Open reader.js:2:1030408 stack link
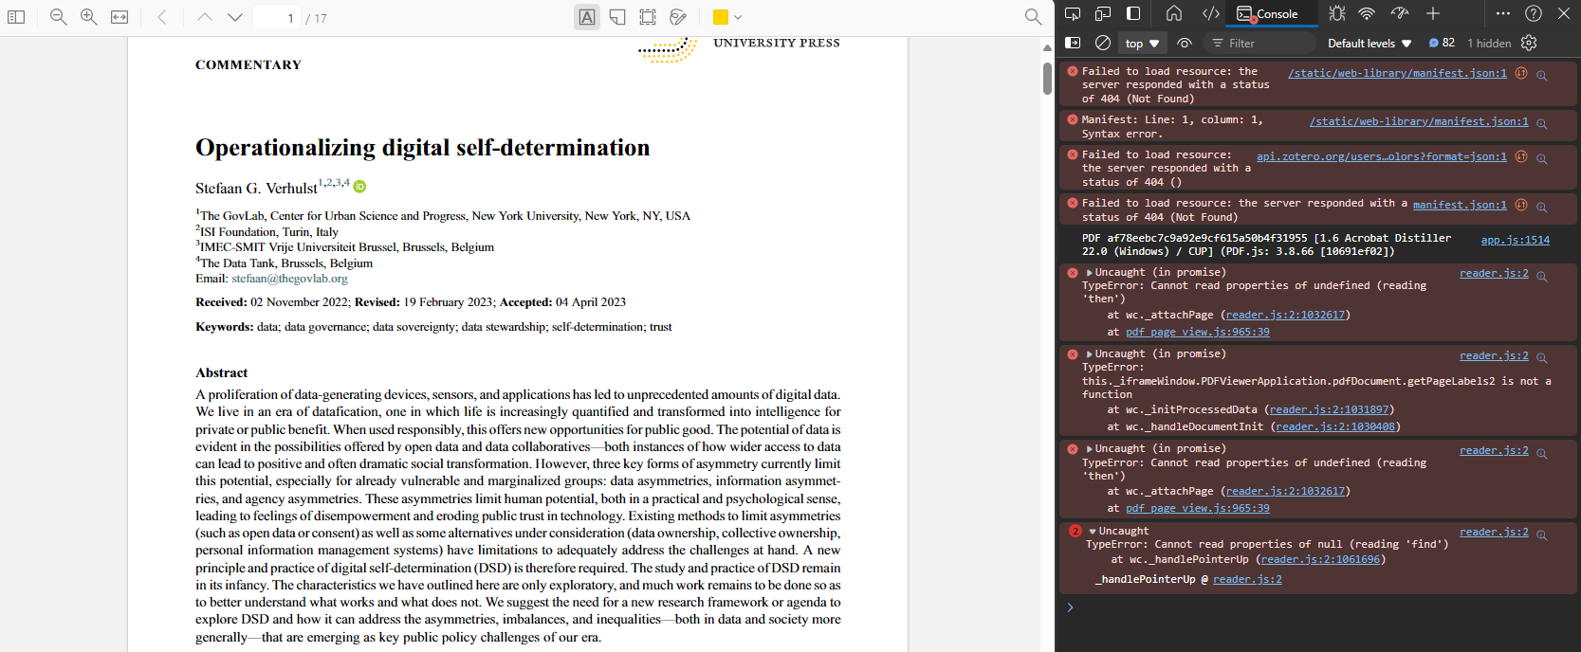The width and height of the screenshot is (1581, 652). point(1335,426)
